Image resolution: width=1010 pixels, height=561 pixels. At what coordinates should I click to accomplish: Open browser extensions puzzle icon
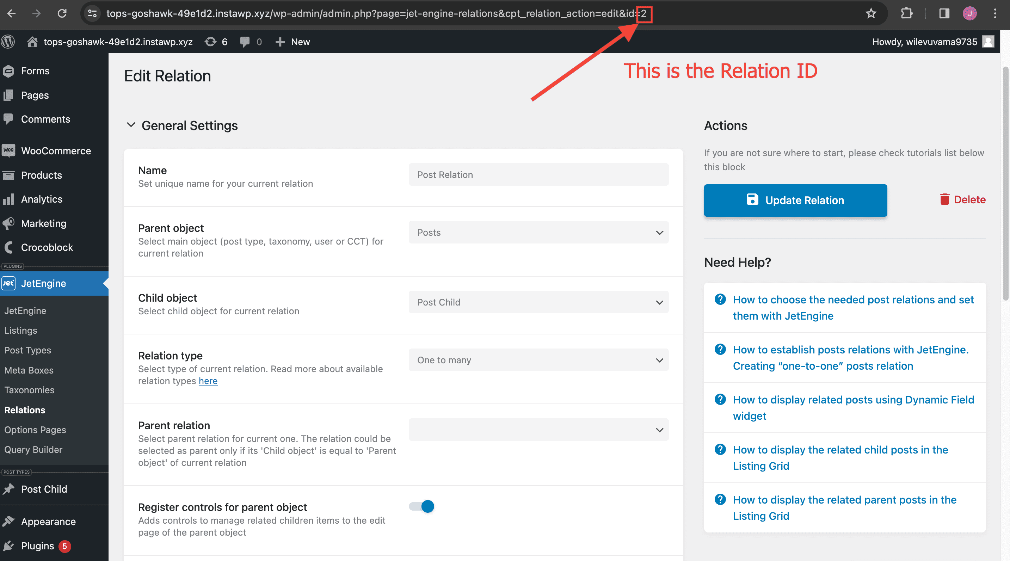pos(906,14)
